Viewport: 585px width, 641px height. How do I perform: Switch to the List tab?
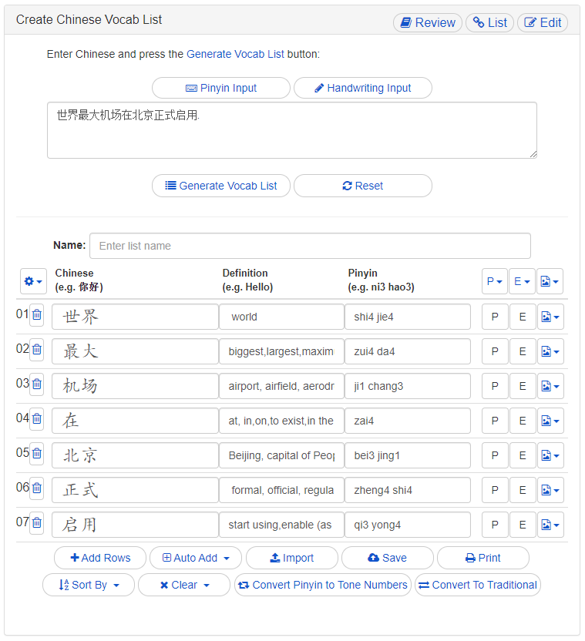coord(489,22)
